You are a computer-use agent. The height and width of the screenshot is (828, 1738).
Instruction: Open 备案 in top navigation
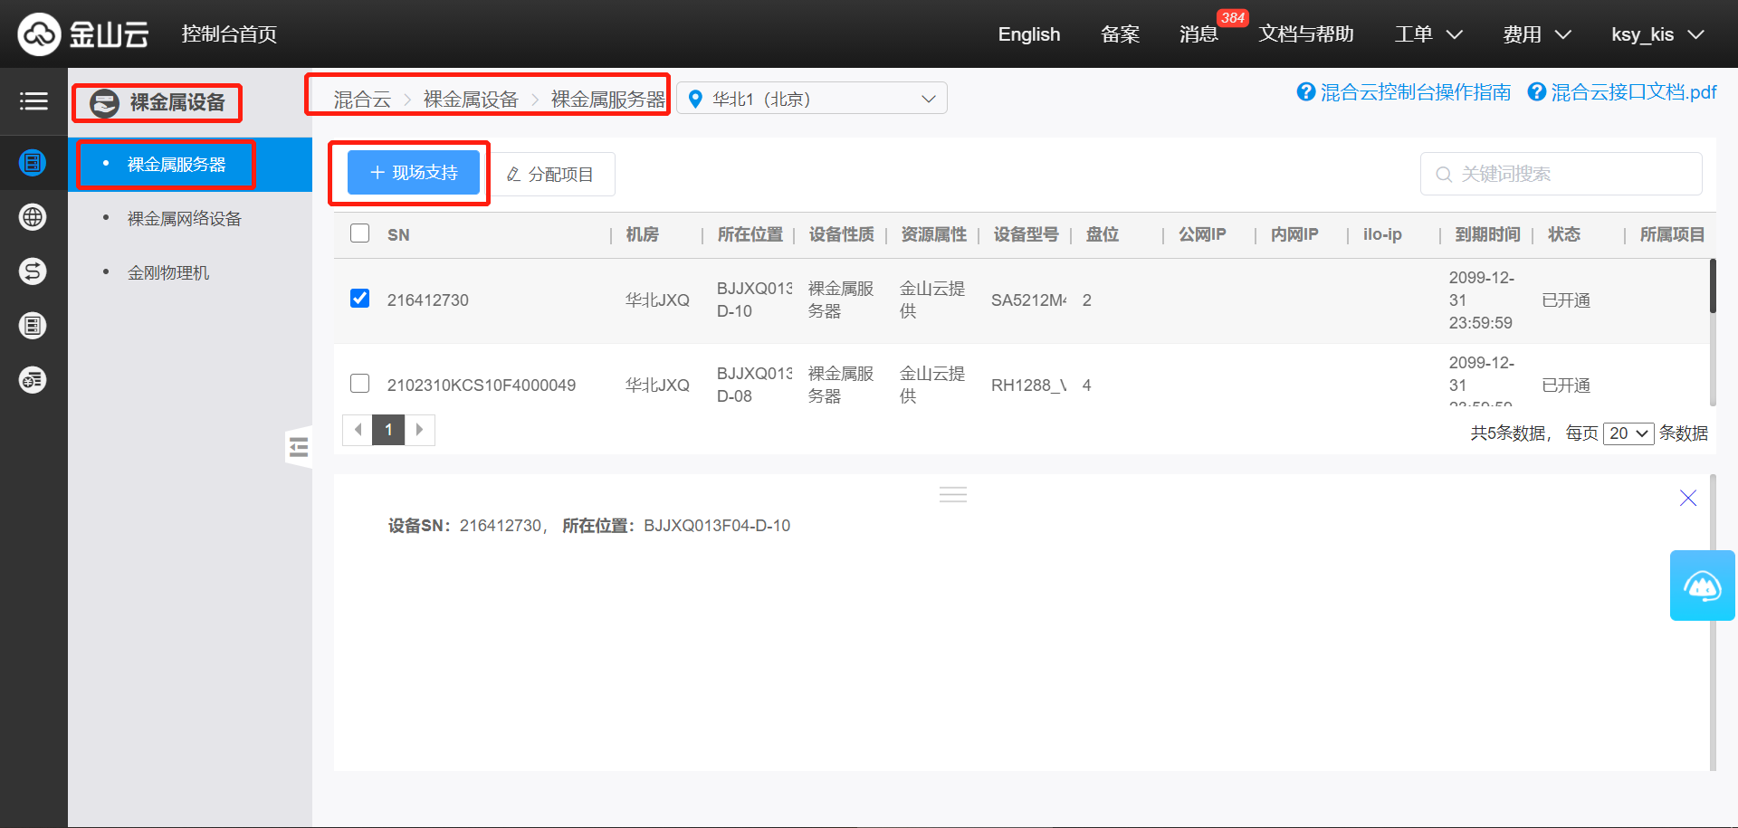pyautogui.click(x=1120, y=34)
